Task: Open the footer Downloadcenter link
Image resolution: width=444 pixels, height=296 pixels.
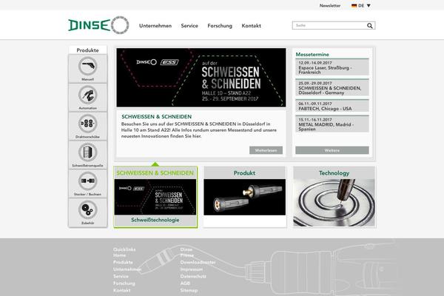Action: [x=198, y=262]
